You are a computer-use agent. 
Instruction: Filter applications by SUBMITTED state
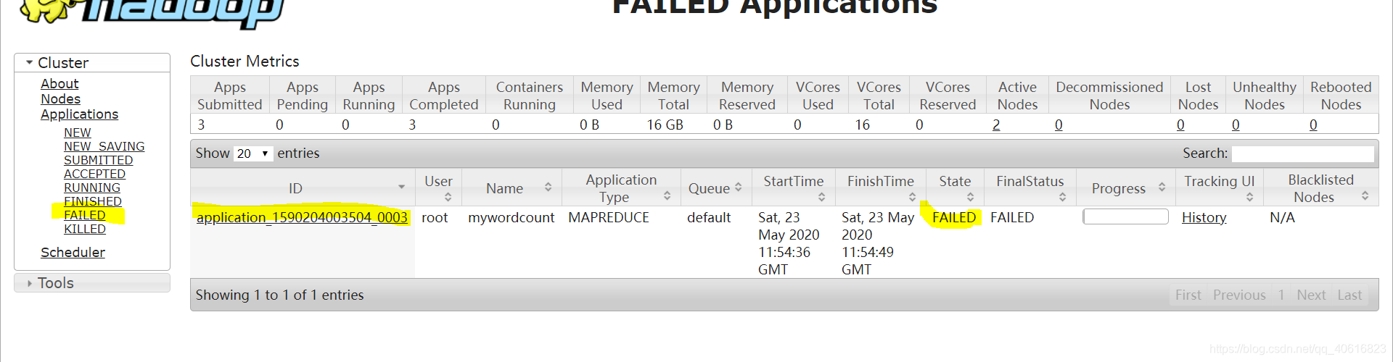tap(98, 161)
